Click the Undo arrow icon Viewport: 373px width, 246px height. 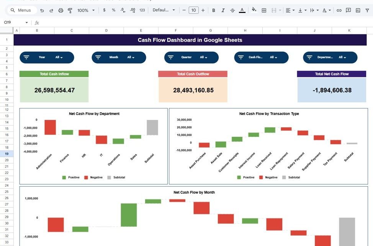click(42, 10)
